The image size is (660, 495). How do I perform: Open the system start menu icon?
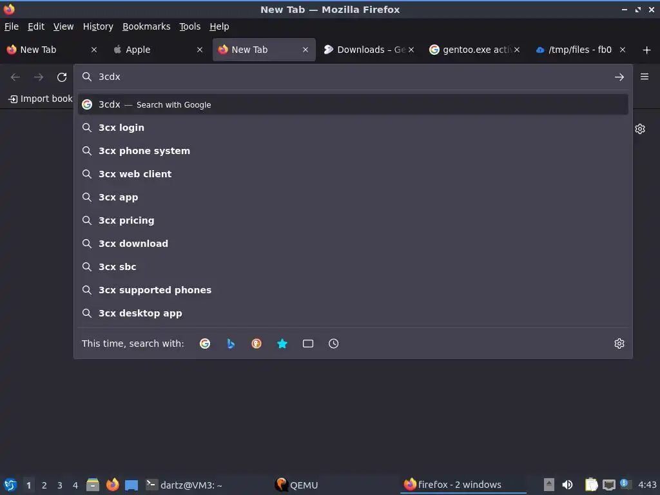pos(10,485)
